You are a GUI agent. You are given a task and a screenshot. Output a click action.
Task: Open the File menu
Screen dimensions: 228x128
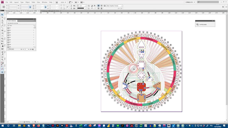tap(7, 2)
